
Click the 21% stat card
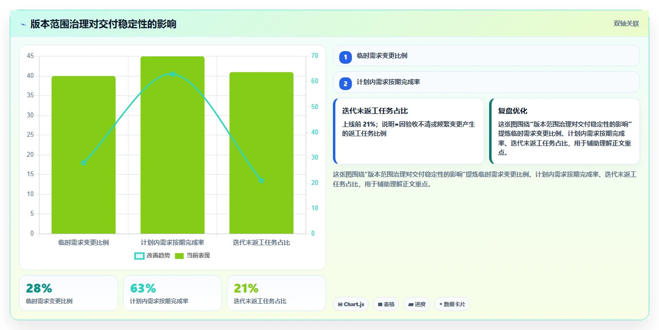pyautogui.click(x=276, y=293)
